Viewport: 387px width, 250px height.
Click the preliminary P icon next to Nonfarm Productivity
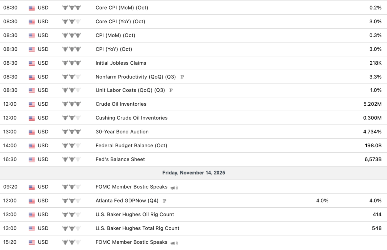coord(182,77)
